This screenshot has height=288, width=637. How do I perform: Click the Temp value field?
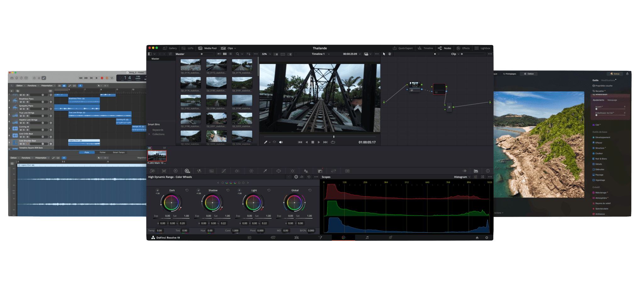point(160,230)
